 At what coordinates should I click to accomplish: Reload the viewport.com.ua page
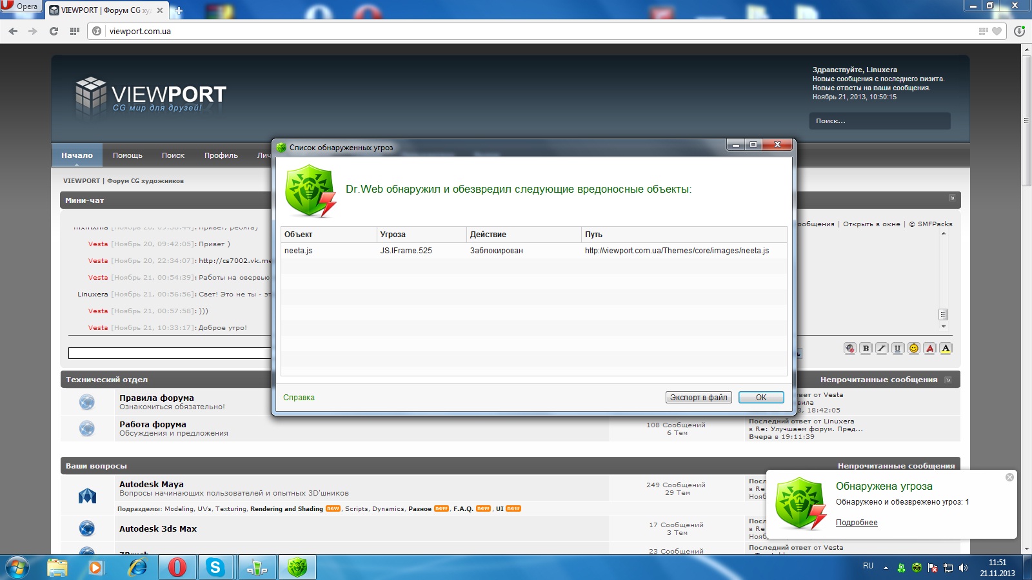pyautogui.click(x=54, y=31)
